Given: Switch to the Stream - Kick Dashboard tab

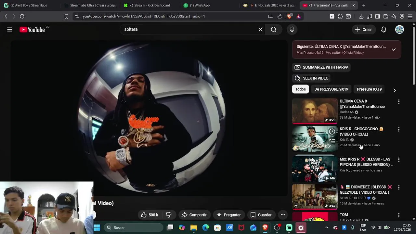Looking at the screenshot, I should pos(149,5).
